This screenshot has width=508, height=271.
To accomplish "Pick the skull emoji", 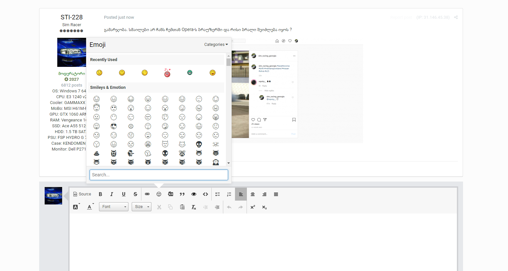I will [x=199, y=144].
